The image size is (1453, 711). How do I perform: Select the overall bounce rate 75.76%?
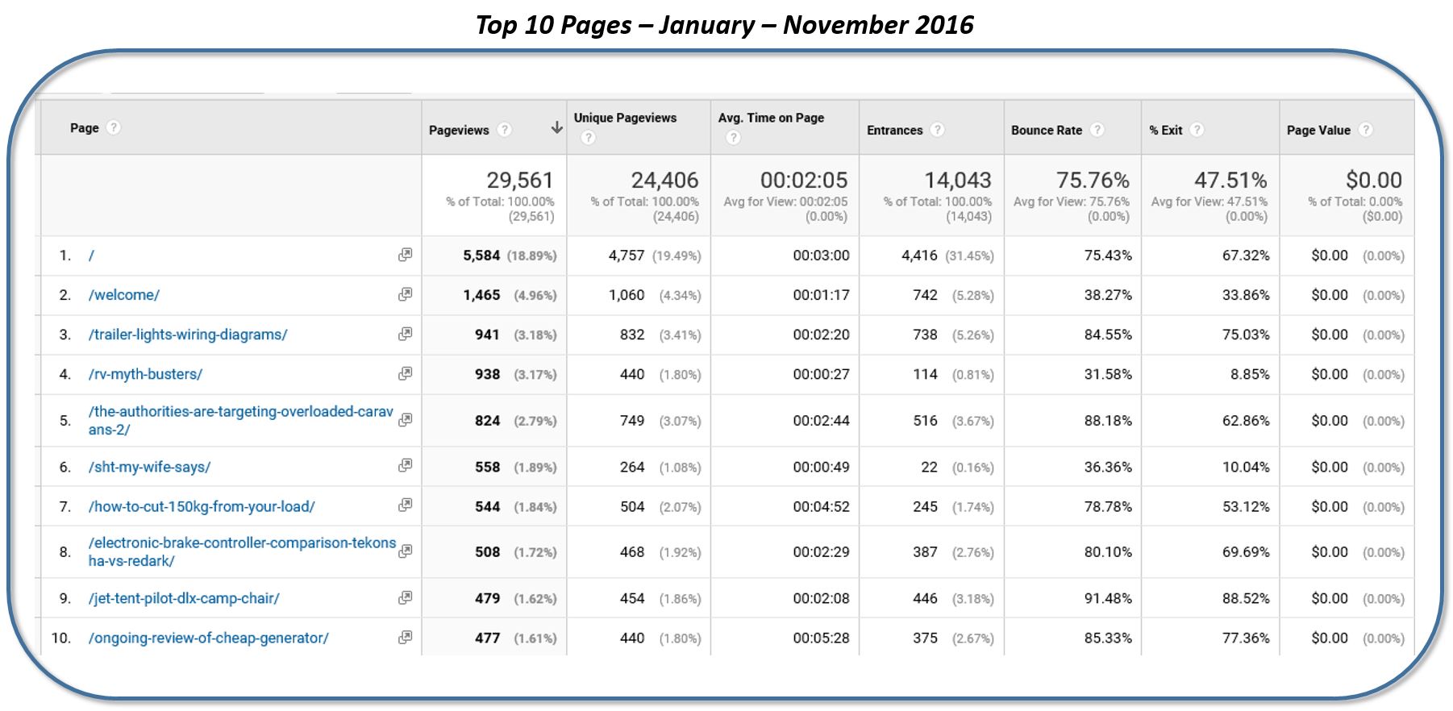coord(1093,180)
